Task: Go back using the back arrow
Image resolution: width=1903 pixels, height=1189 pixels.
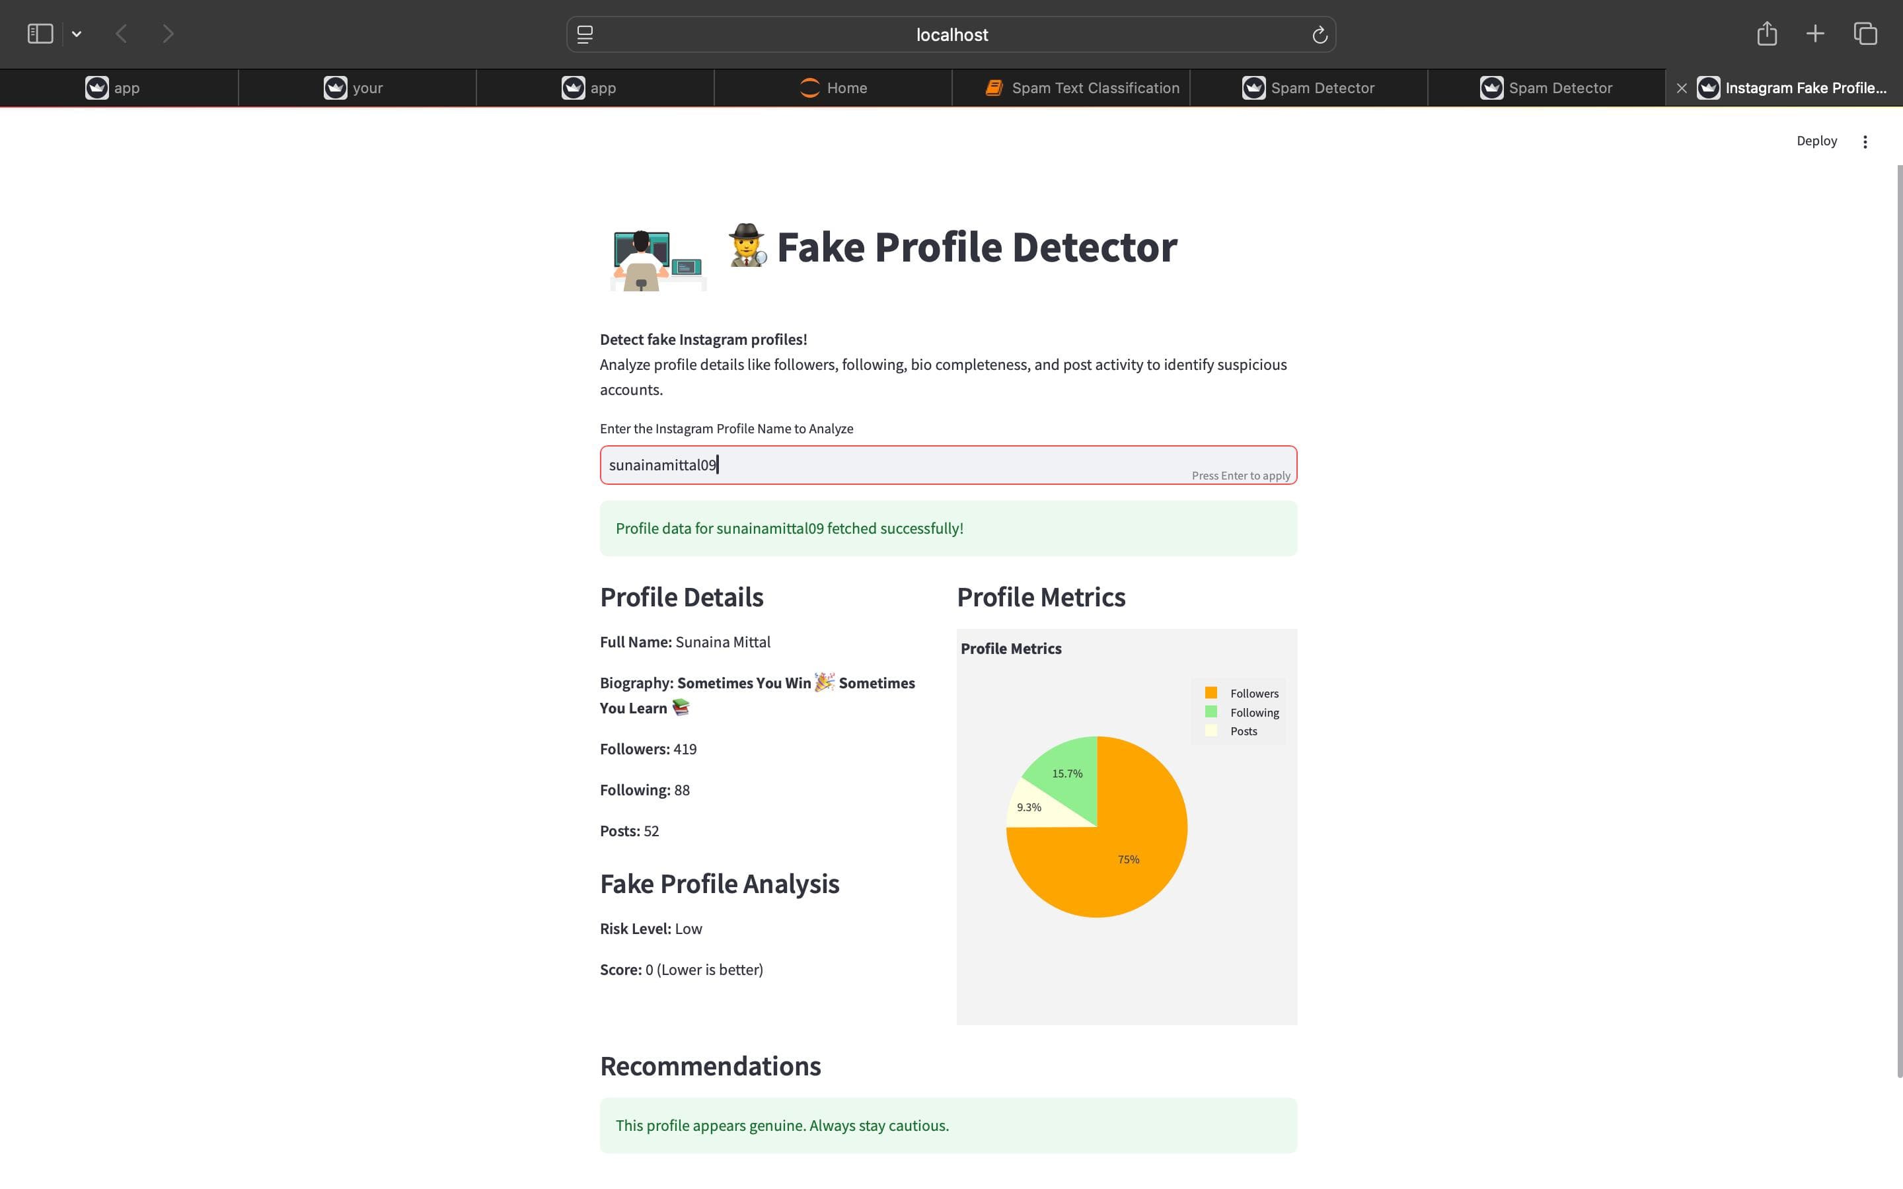Action: (x=121, y=34)
